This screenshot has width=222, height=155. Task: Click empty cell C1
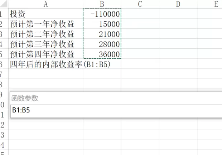pyautogui.click(x=140, y=14)
